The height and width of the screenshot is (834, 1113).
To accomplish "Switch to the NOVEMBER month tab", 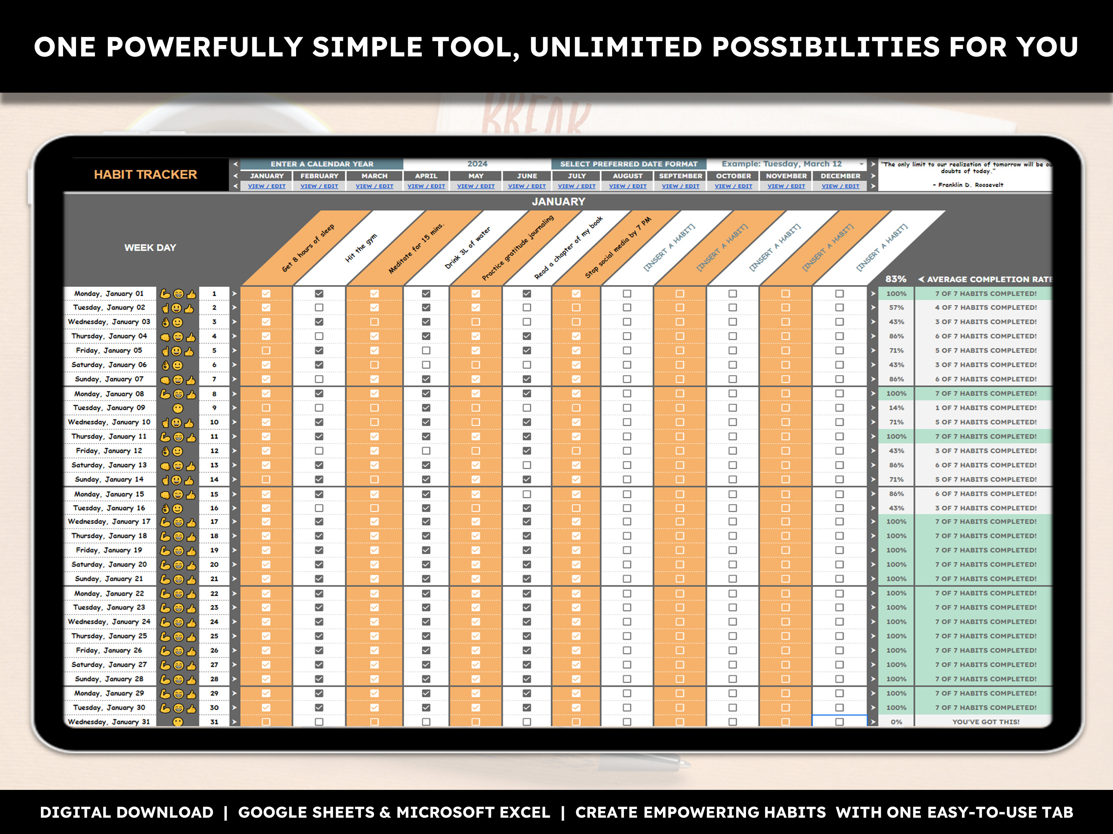I will 786,176.
